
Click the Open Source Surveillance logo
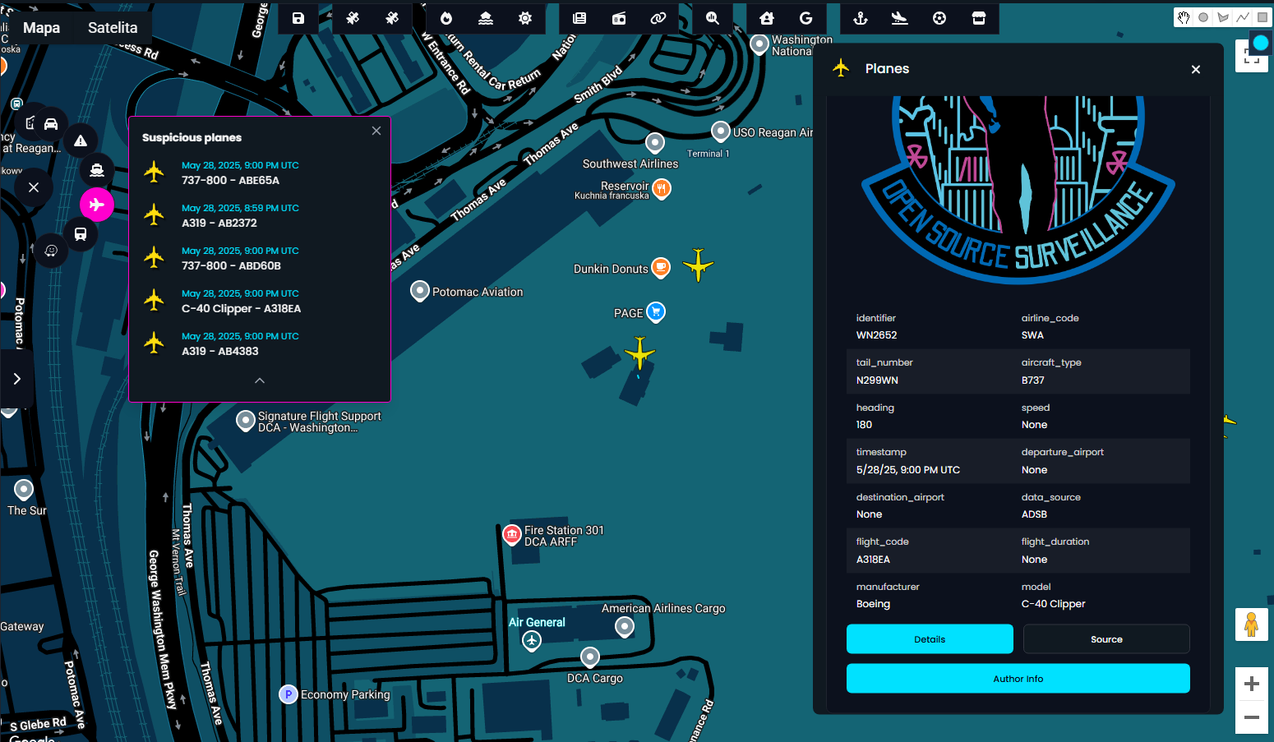pyautogui.click(x=1018, y=191)
